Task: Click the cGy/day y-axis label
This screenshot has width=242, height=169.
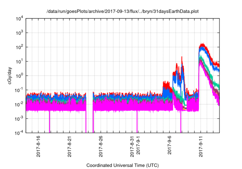Action: 10,76
